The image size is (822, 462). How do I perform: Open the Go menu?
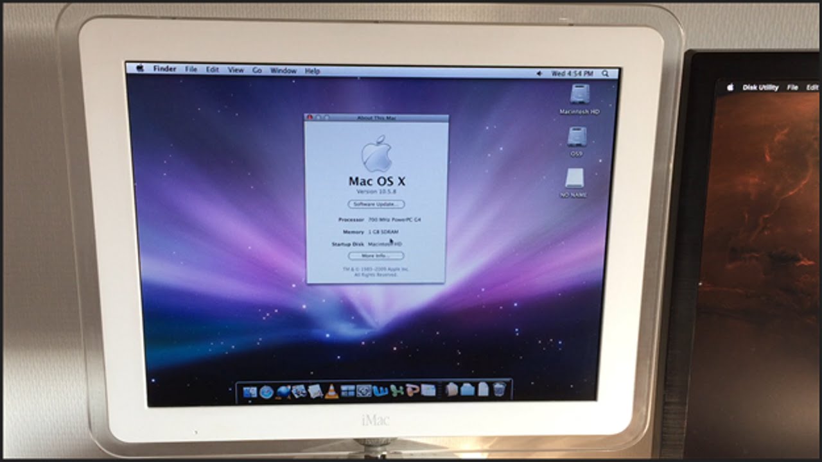[x=258, y=69]
